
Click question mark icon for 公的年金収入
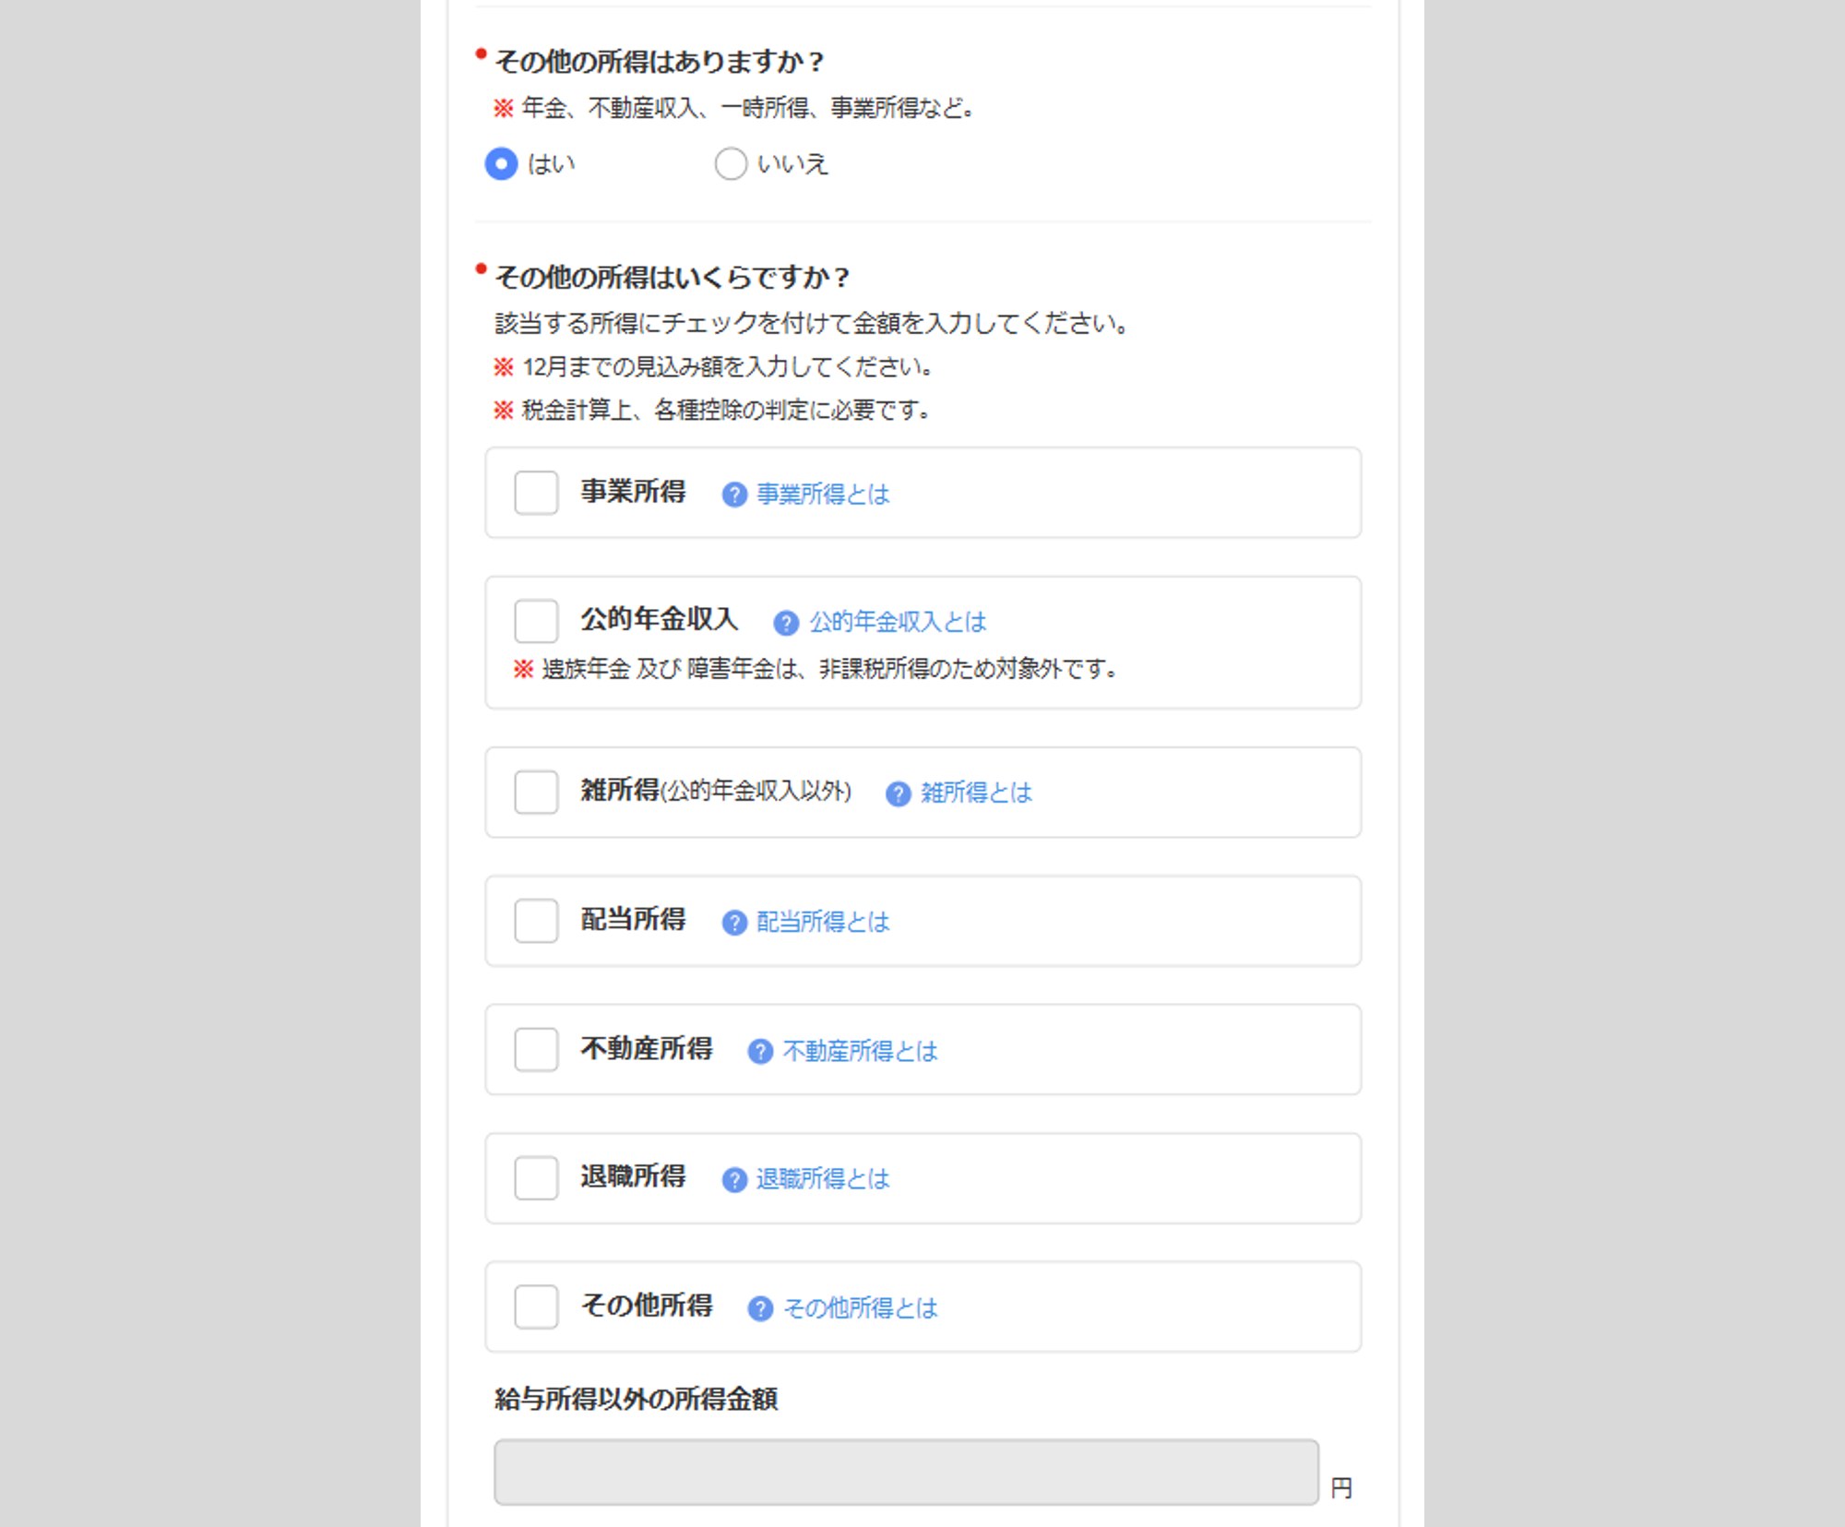point(786,623)
